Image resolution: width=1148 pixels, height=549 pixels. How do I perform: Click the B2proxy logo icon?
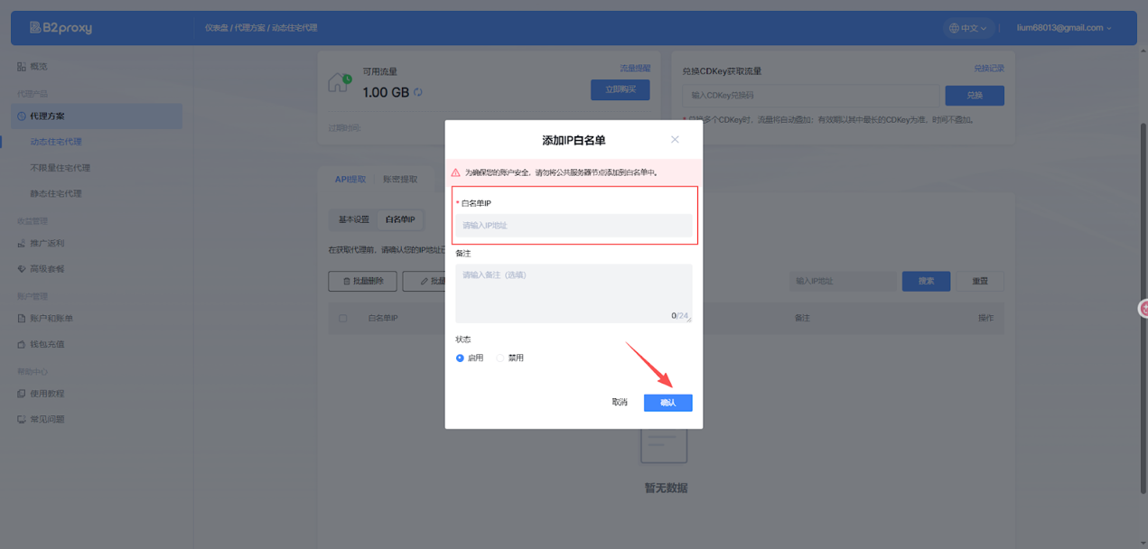pos(34,28)
